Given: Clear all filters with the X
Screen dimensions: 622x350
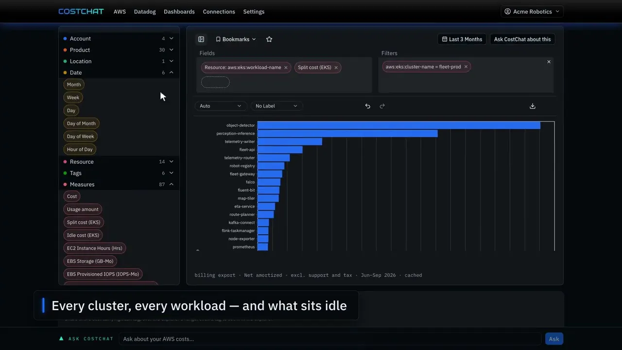Looking at the screenshot, I should [x=549, y=62].
